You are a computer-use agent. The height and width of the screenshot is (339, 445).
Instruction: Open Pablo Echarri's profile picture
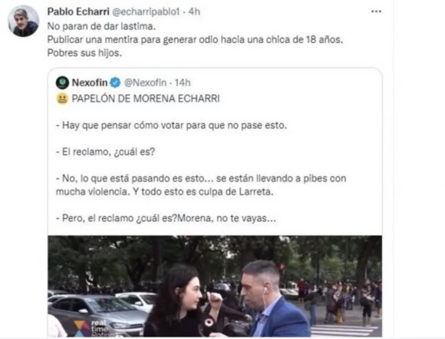23,21
